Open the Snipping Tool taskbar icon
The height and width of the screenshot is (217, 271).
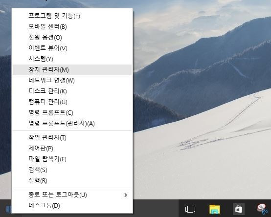[x=262, y=209]
